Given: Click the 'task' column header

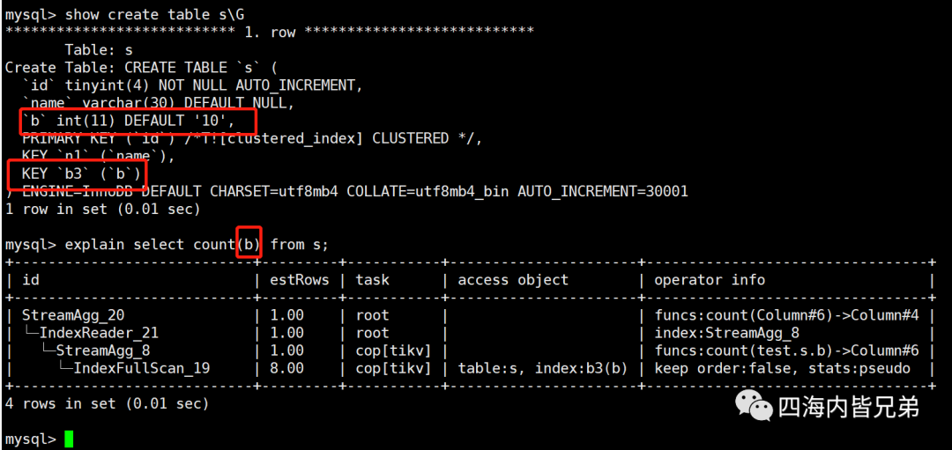Looking at the screenshot, I should pos(372,279).
